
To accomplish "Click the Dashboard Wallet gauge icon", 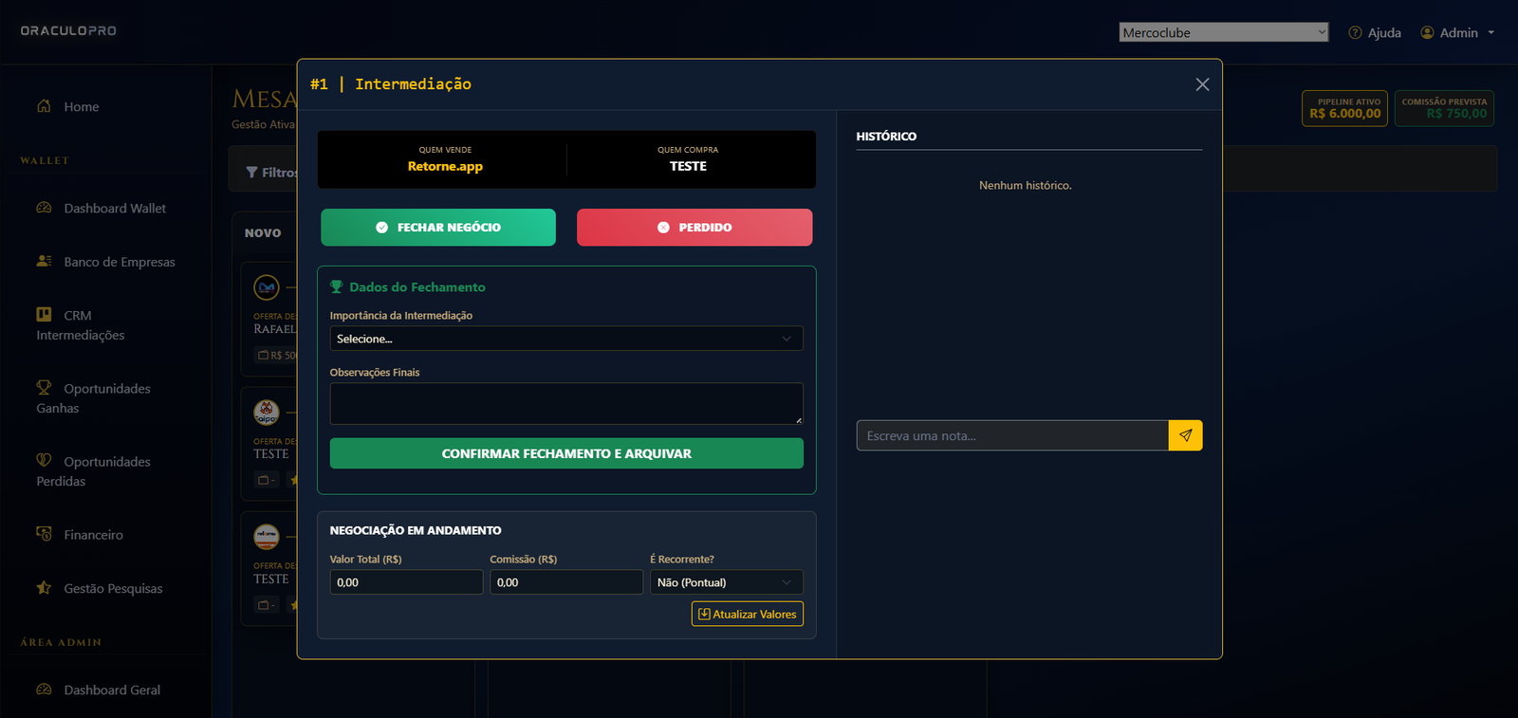I will (44, 208).
